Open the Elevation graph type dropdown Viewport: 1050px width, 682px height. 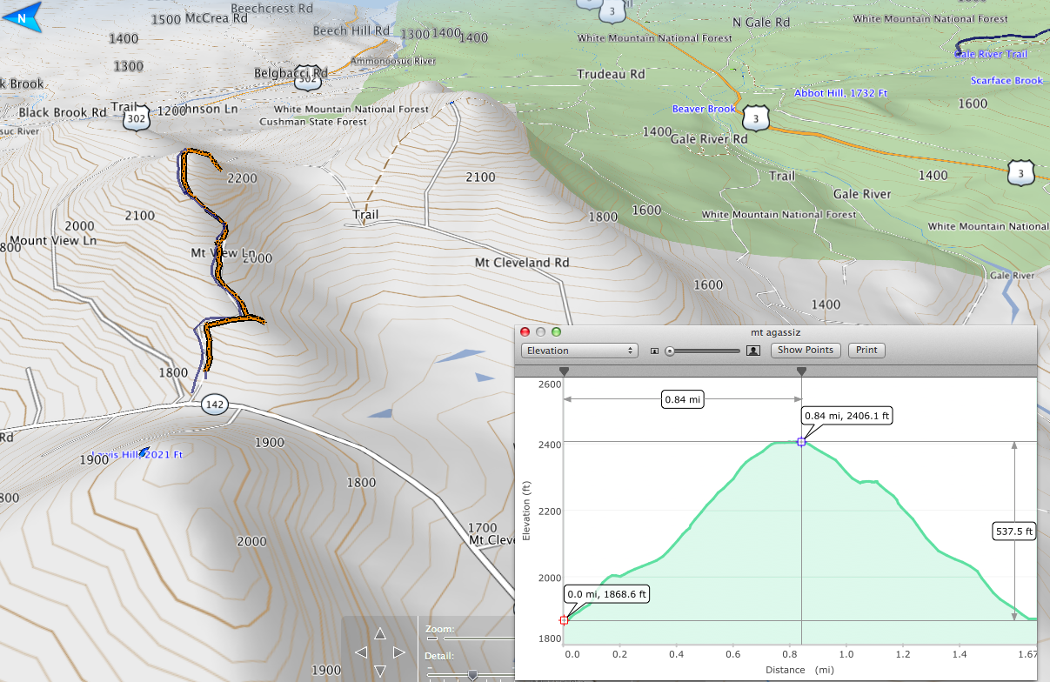point(579,351)
